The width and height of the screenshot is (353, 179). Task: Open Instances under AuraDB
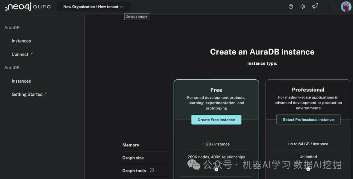[21, 41]
